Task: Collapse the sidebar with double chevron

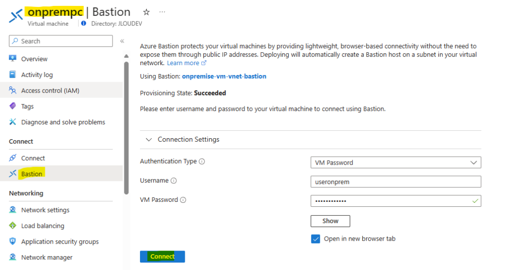Action: pos(122,41)
